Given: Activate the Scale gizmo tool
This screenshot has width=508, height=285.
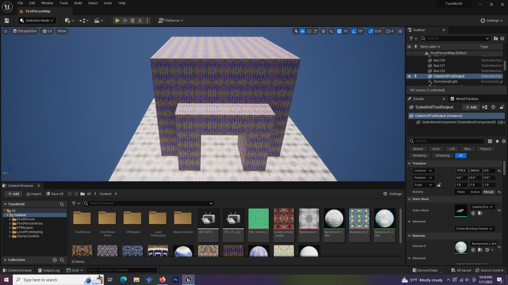Looking at the screenshot, I should point(315,31).
